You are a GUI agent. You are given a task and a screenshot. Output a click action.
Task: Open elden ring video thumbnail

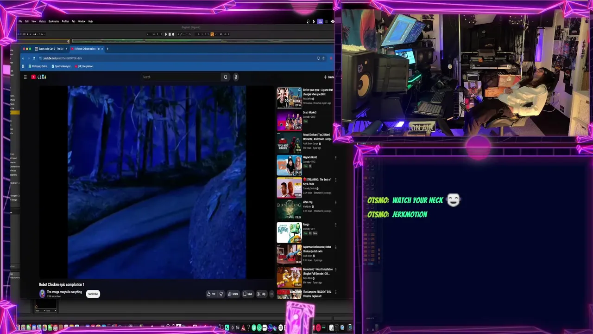coord(289,210)
